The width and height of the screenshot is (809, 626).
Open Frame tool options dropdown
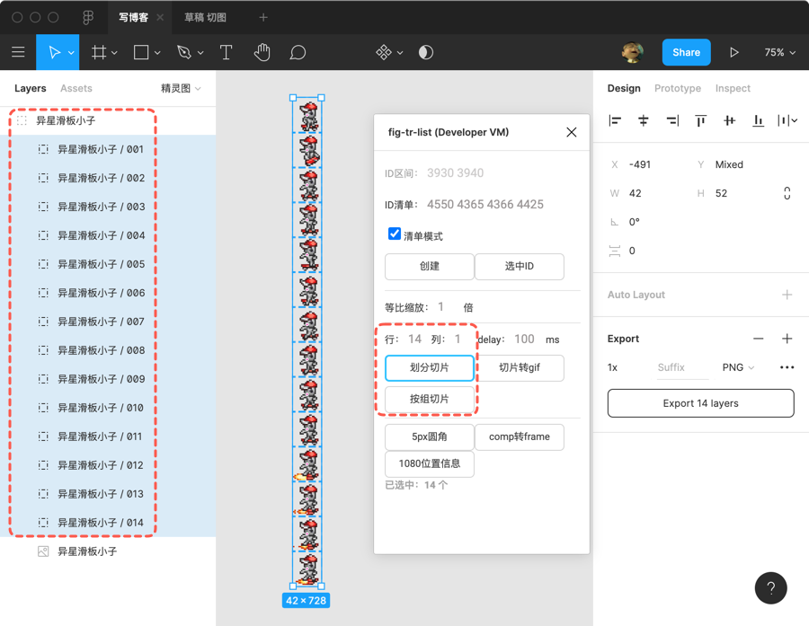point(114,53)
